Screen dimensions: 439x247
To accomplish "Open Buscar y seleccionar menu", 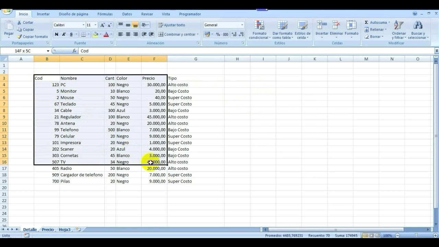I will tap(418, 30).
